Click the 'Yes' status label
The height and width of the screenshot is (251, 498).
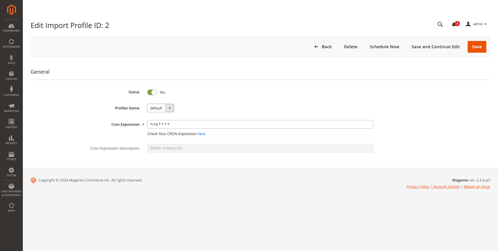pos(162,92)
